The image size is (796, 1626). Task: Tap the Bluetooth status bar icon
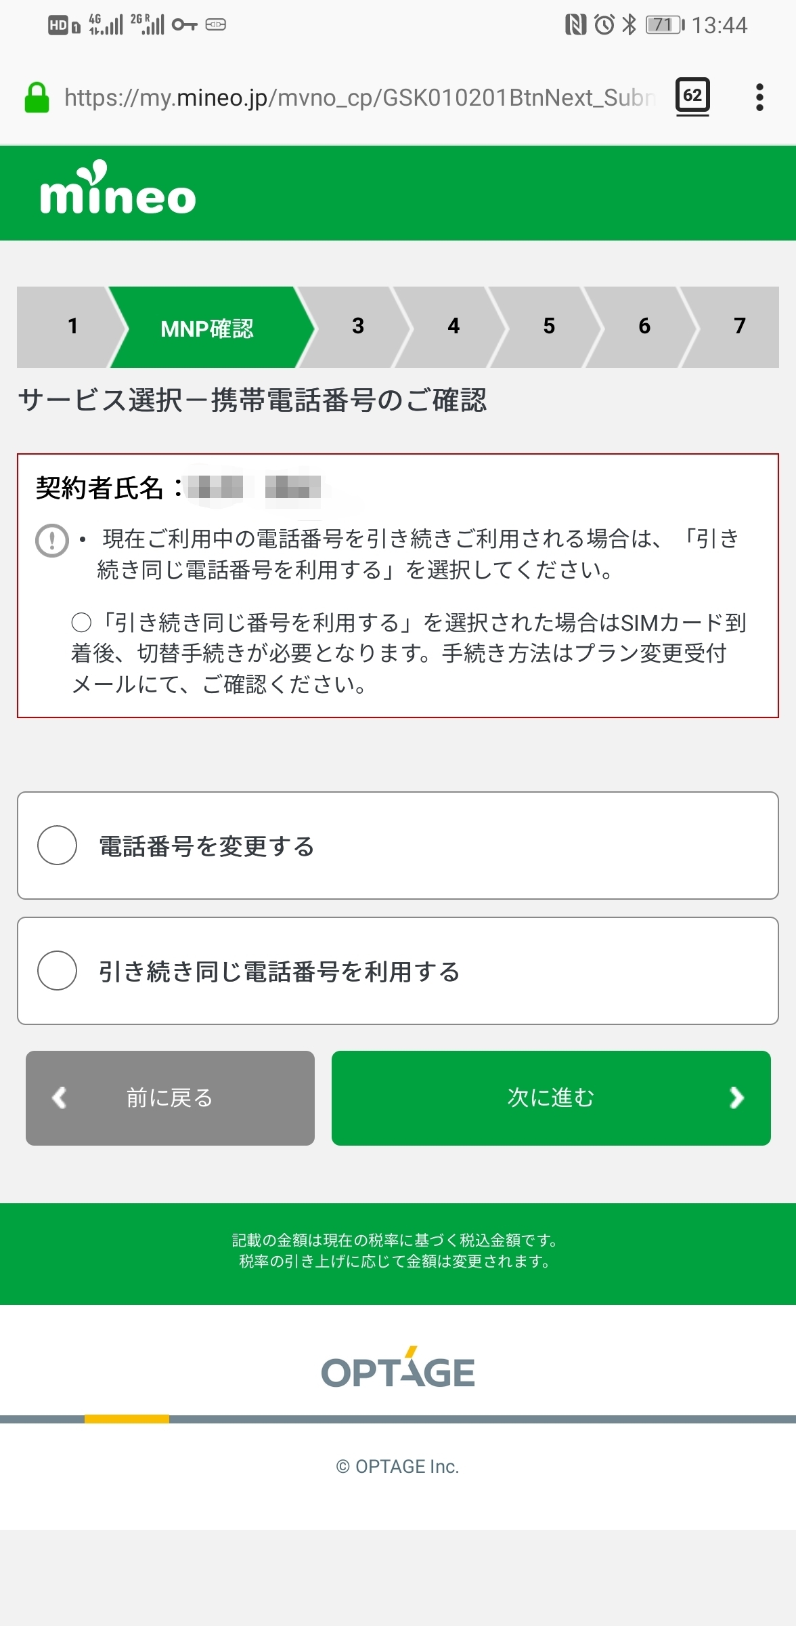[629, 25]
